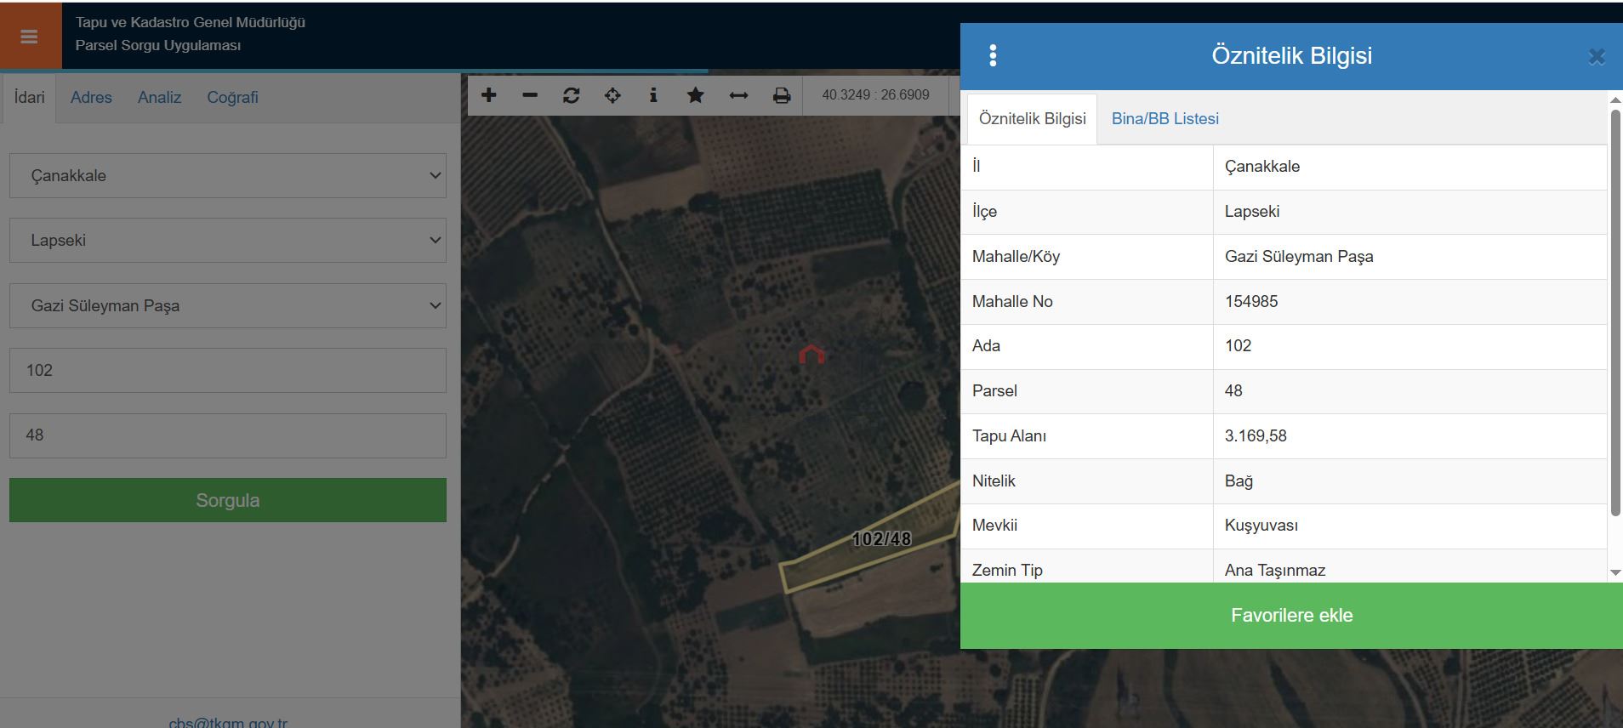Zoom in on map with plus icon
Image resolution: width=1623 pixels, height=728 pixels.
[488, 95]
